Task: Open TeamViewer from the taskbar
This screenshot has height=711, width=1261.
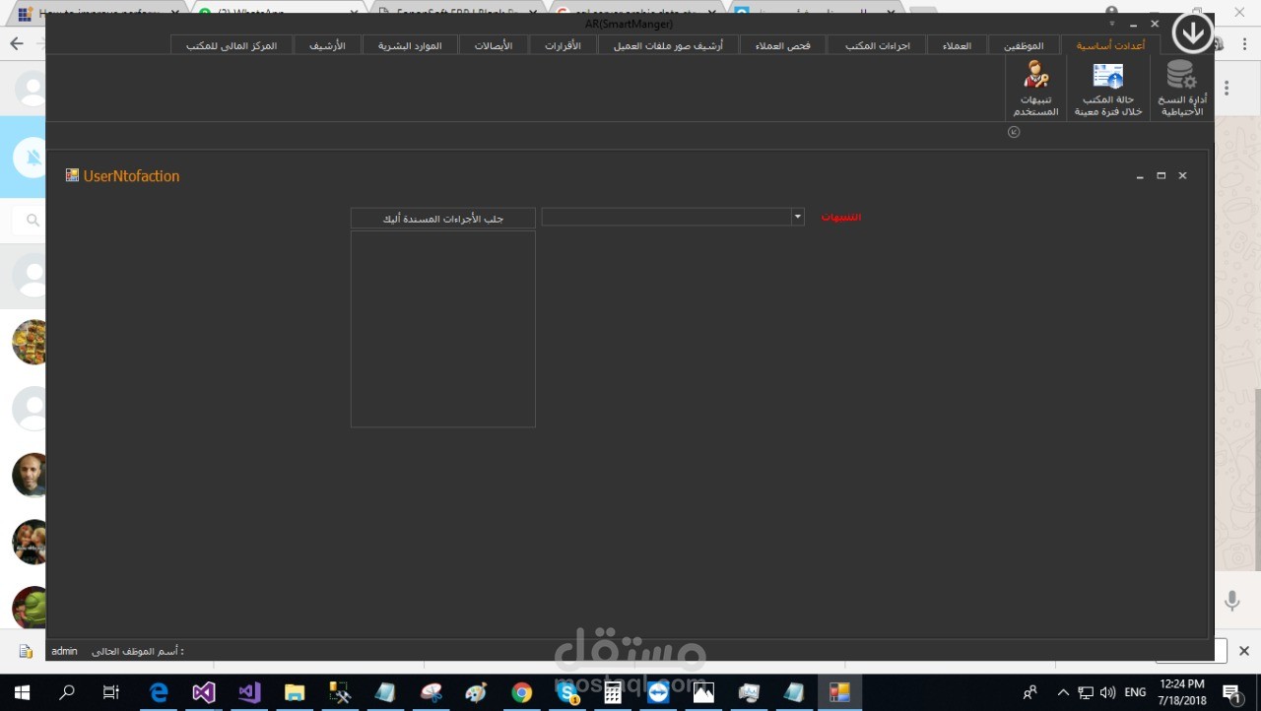Action: [x=658, y=692]
